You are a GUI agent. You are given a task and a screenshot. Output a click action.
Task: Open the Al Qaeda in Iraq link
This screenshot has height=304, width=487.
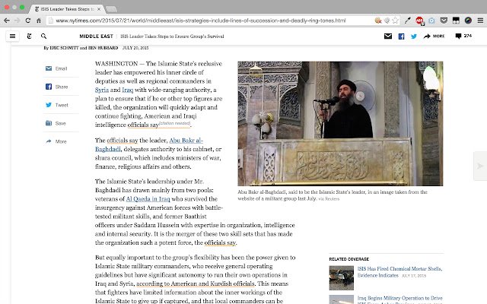tap(148, 199)
